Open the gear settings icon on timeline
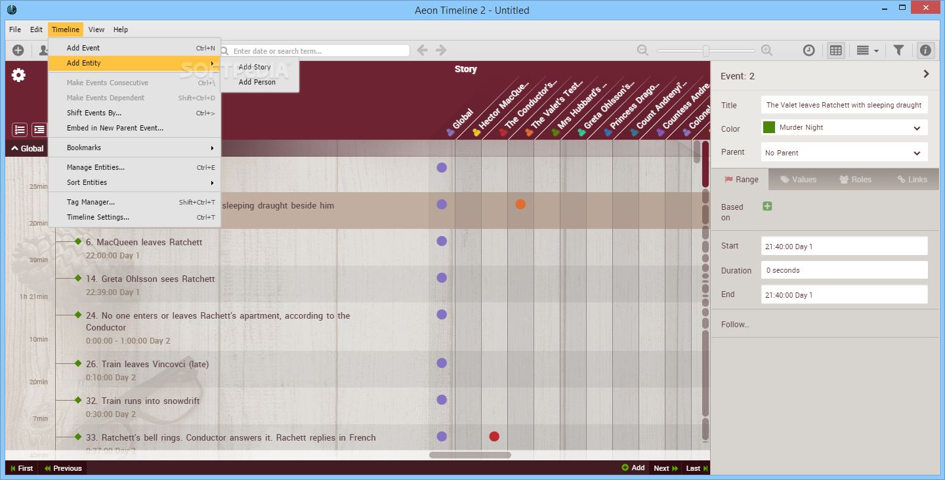945x480 pixels. [19, 75]
